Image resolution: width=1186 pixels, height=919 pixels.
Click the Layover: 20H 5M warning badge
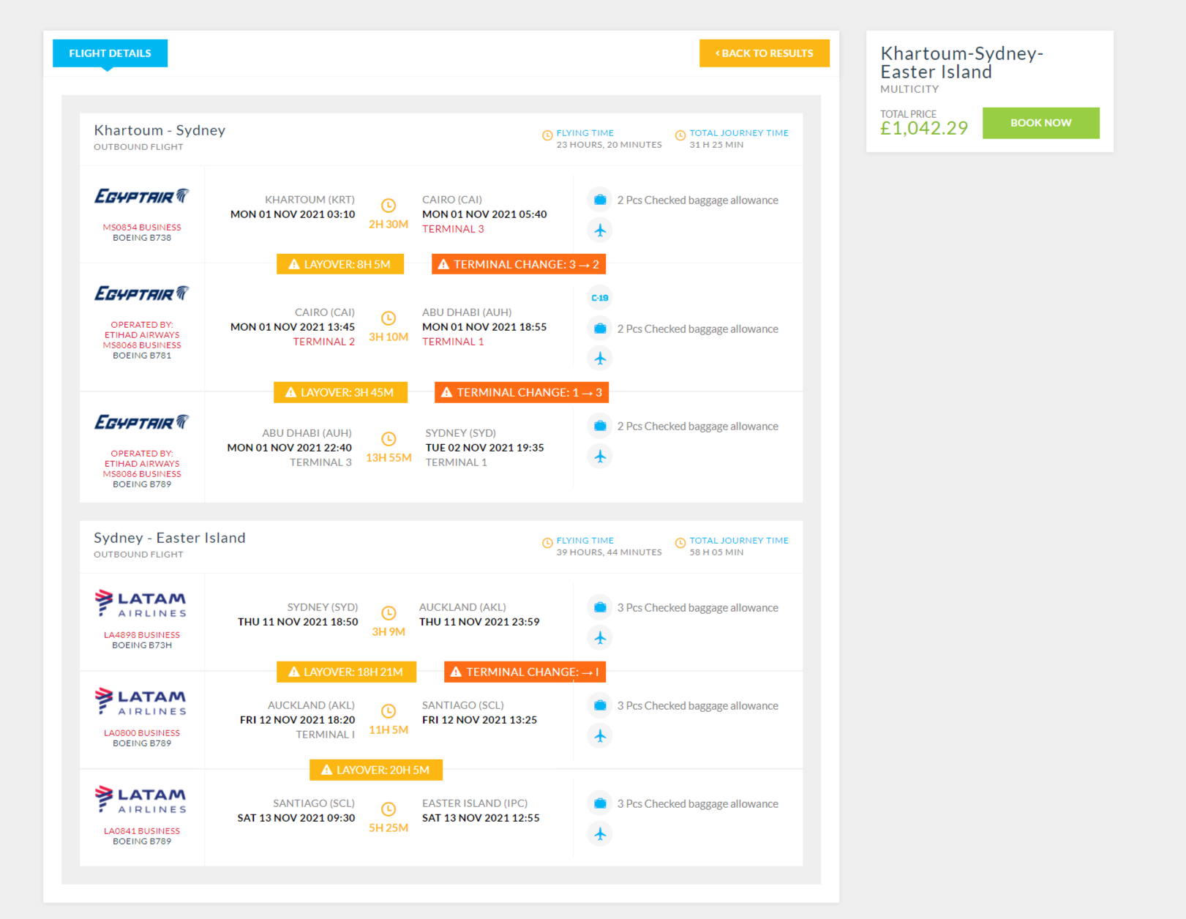[376, 770]
